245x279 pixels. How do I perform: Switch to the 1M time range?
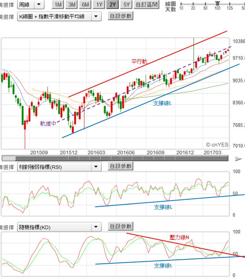tap(58, 5)
